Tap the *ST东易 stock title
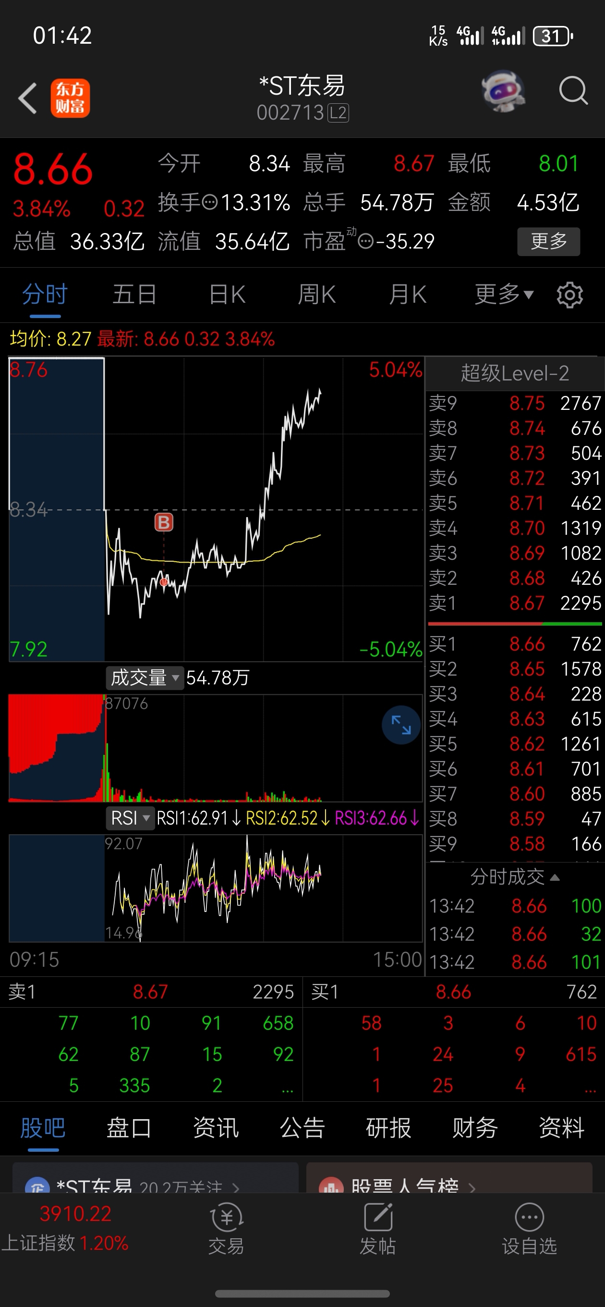Screen dimensions: 605x1307 (x=302, y=86)
